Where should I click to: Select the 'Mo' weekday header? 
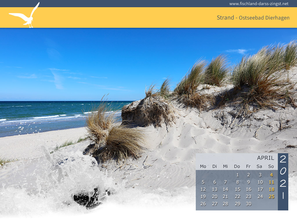point(203,166)
